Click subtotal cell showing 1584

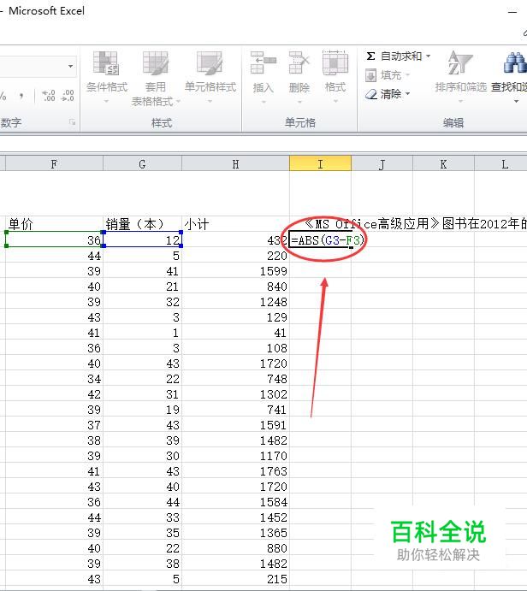(235, 502)
